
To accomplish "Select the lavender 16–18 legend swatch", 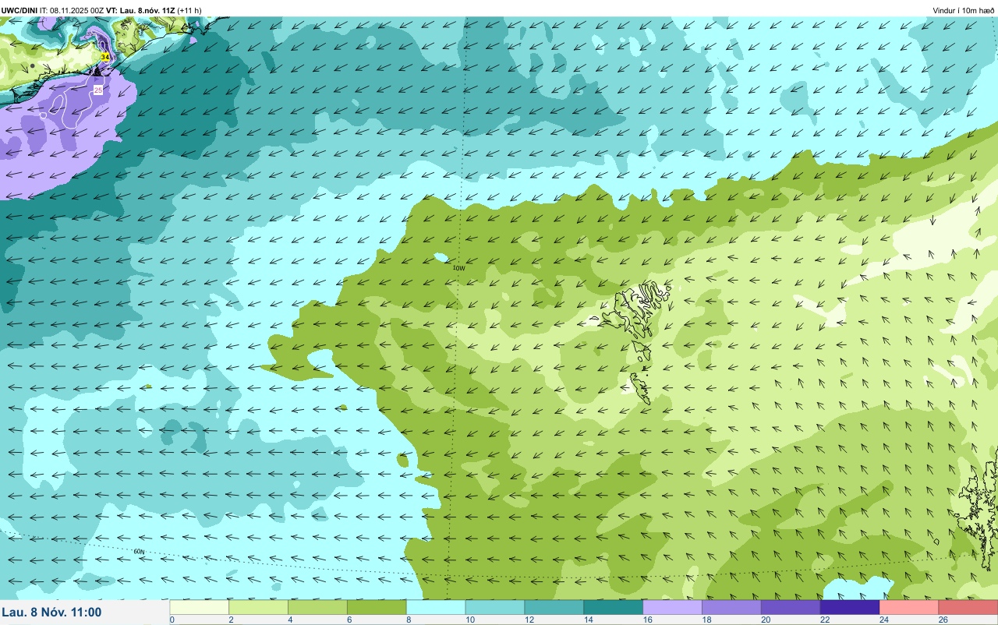I will coord(673,607).
